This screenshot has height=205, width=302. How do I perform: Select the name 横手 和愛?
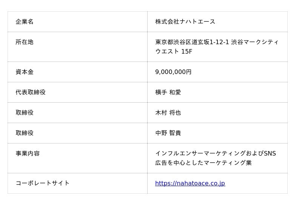[x=168, y=92]
